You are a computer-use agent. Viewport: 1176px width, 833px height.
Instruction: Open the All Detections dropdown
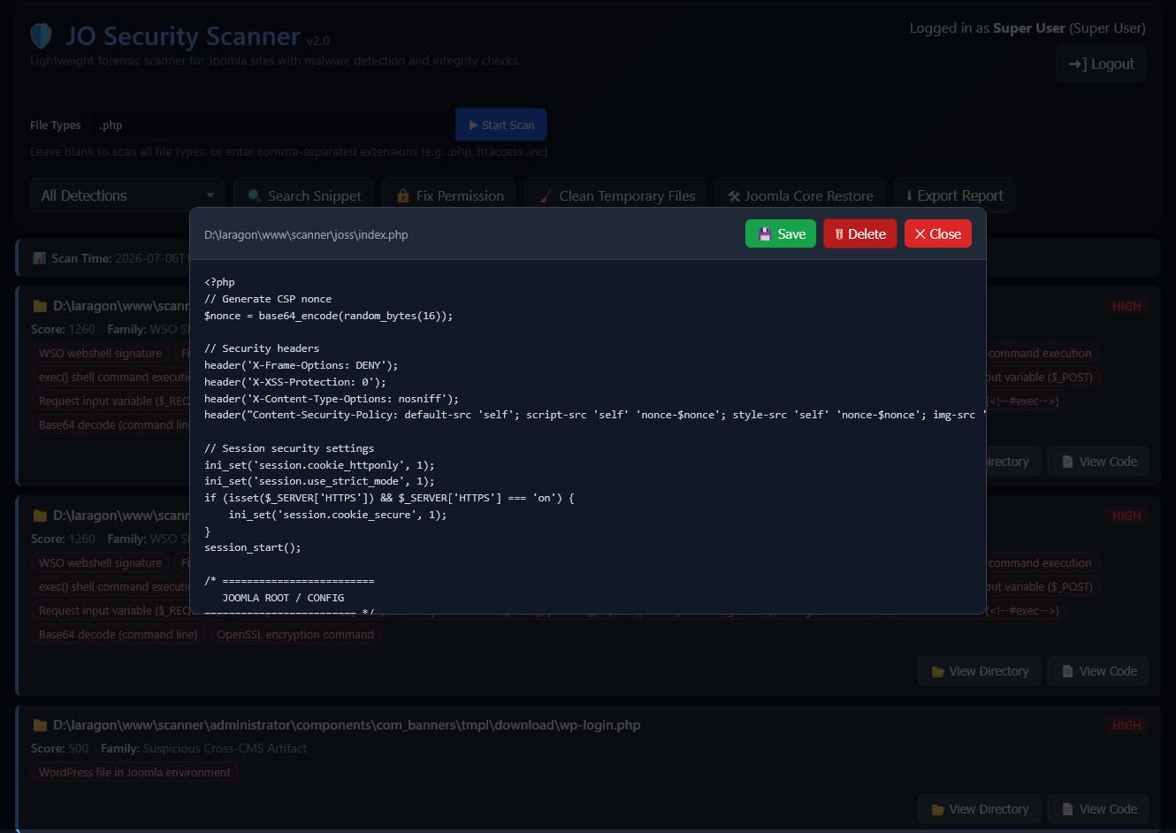127,195
